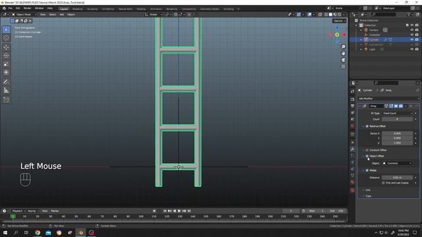Toggle Array modifier render camera icon

(401, 106)
